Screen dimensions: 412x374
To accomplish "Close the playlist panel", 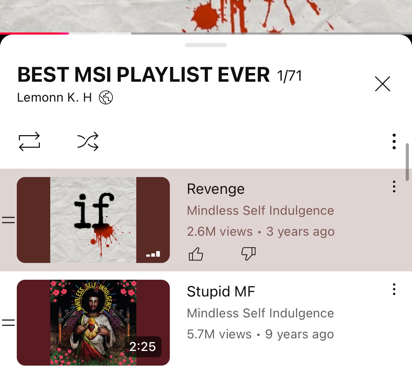I will tap(382, 84).
